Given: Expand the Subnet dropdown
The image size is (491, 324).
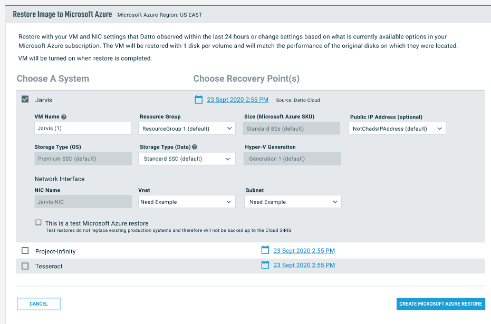Looking at the screenshot, I should tap(293, 202).
